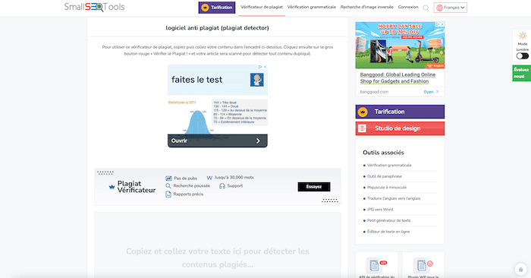
Task: Open JPG vers Word link
Action: click(x=380, y=210)
